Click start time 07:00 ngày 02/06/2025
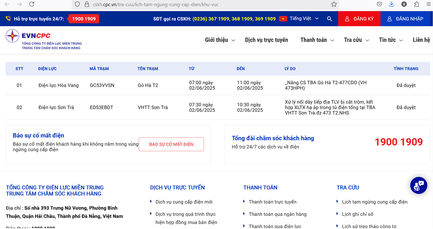Image resolution: width=433 pixels, height=229 pixels. [x=202, y=86]
